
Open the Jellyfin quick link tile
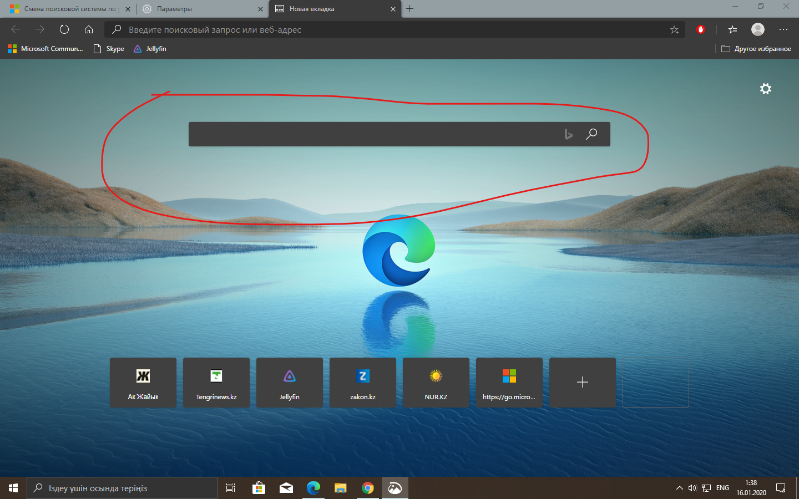290,383
